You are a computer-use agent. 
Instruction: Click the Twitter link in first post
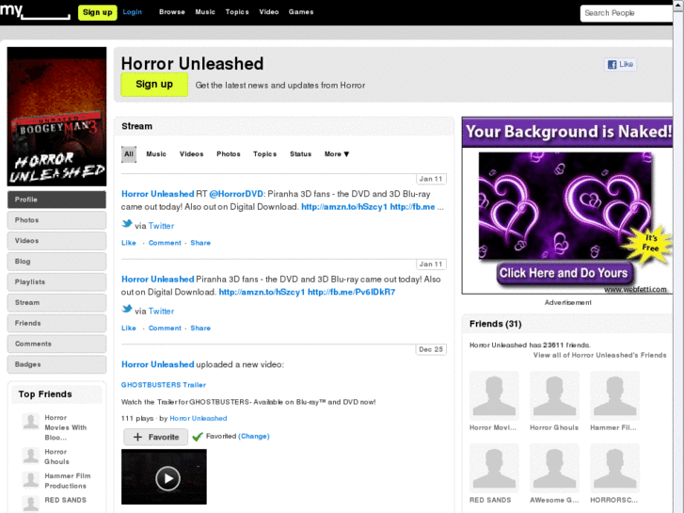161,226
